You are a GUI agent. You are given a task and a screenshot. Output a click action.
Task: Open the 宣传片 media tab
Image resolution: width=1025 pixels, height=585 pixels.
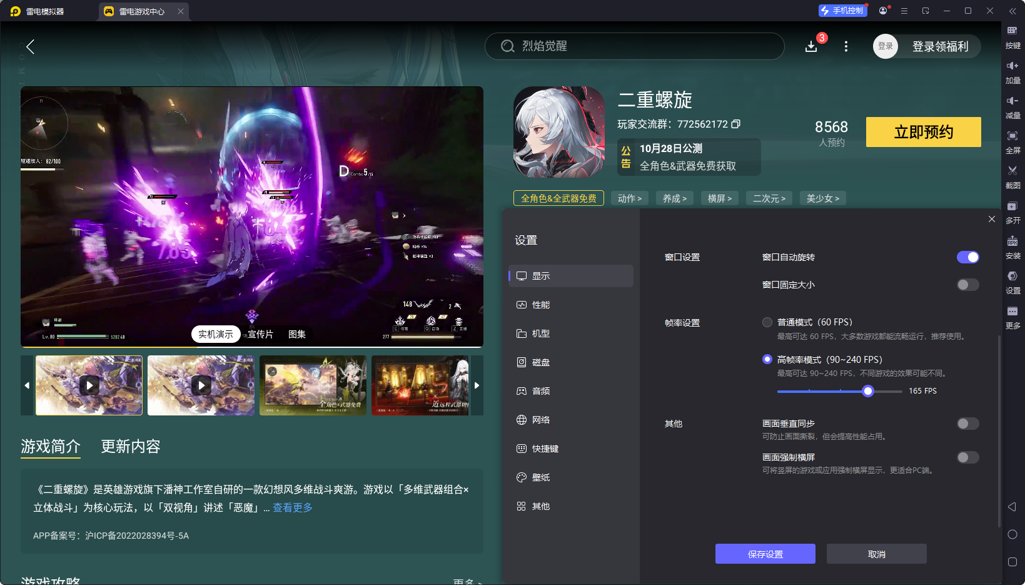pyautogui.click(x=260, y=334)
